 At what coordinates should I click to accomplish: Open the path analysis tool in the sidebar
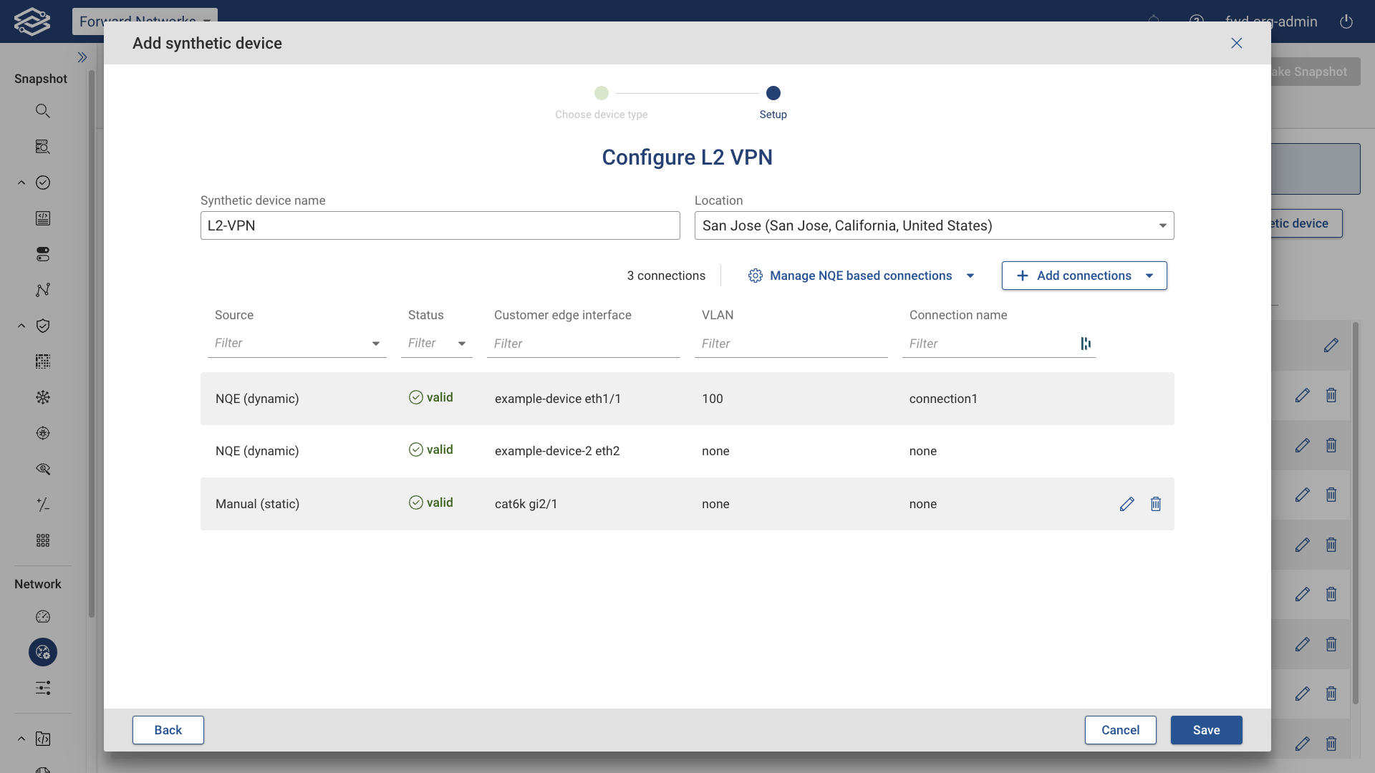point(43,290)
